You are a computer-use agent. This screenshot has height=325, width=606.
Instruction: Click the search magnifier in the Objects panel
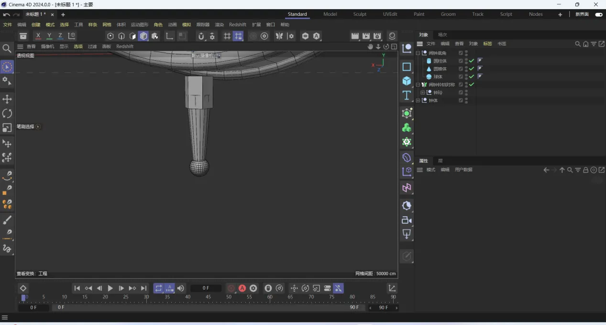click(x=577, y=44)
